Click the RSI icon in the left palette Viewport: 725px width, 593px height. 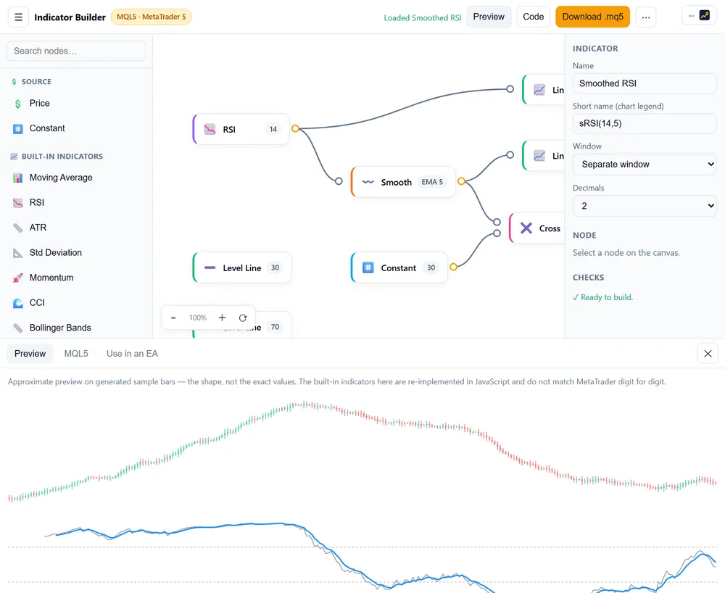[x=17, y=202]
